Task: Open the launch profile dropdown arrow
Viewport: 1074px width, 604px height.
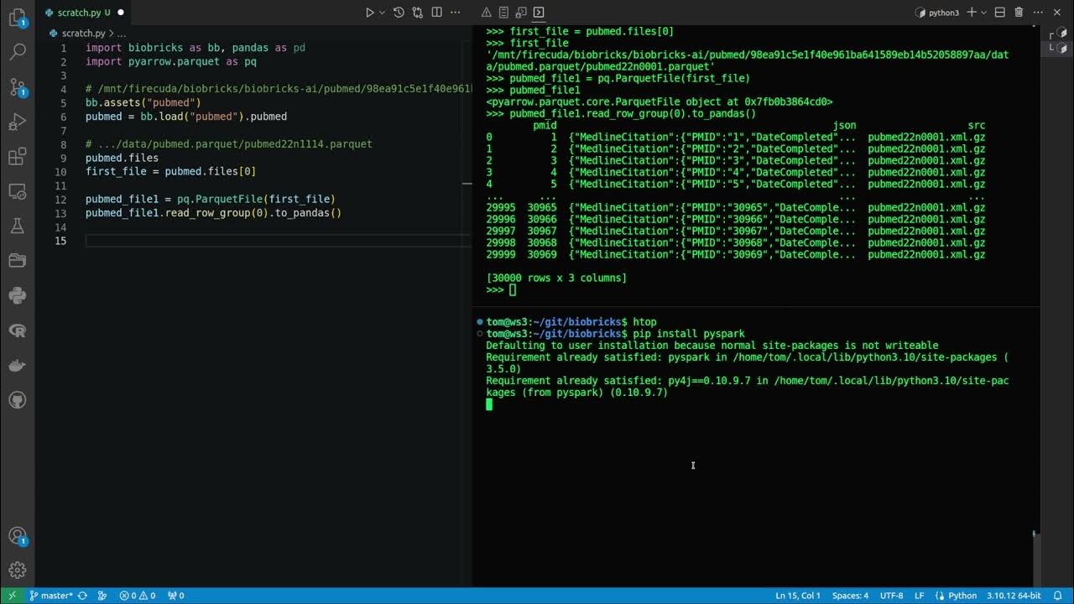Action: (984, 13)
